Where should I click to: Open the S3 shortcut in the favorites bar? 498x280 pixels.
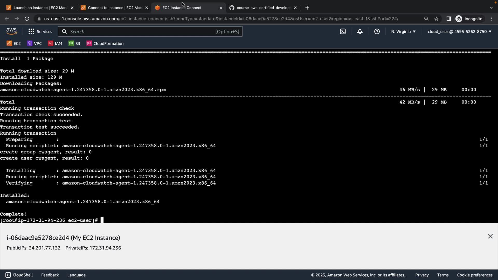74,43
